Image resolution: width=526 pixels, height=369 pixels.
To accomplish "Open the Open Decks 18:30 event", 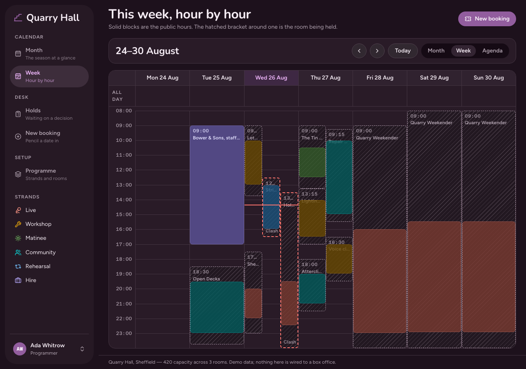I will pos(217,305).
